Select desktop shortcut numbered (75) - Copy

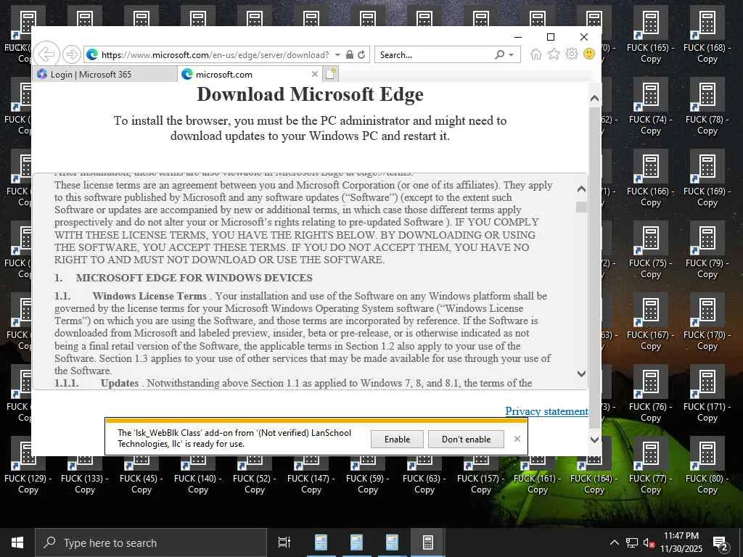point(650,252)
